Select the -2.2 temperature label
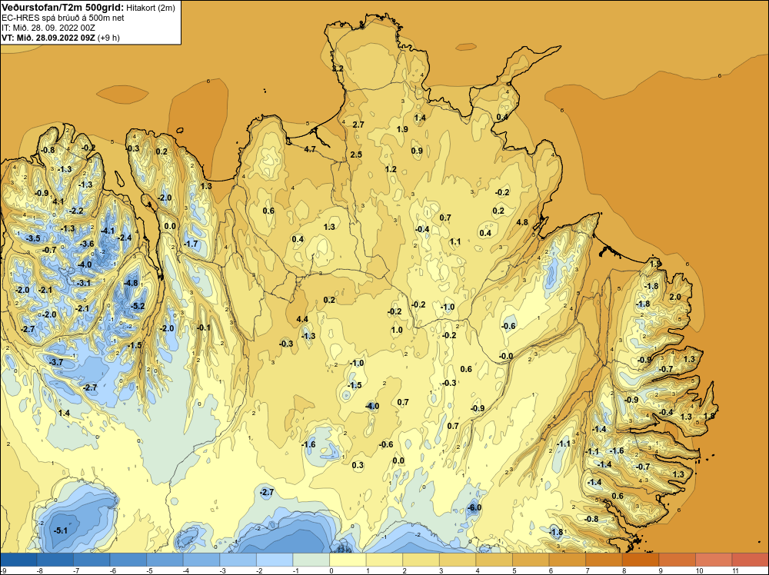This screenshot has height=575, width=769. (76, 211)
